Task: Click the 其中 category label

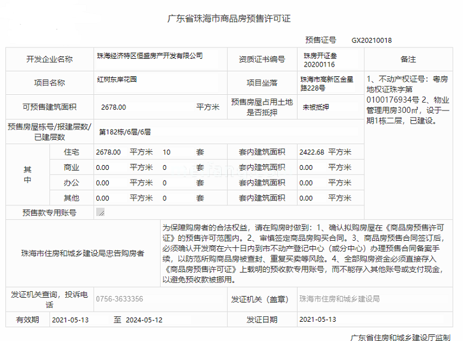Action: point(28,175)
